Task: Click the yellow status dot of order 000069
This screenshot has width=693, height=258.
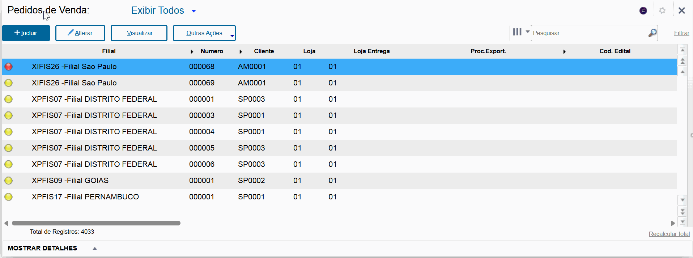Action: click(x=8, y=83)
